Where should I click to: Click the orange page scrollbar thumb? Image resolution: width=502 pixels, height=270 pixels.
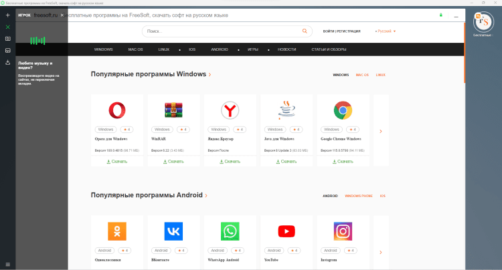(465, 53)
